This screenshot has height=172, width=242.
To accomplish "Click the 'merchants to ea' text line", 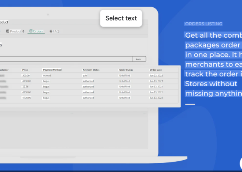I will point(213,64).
